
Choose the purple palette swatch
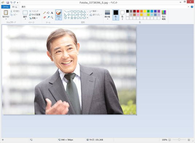click(159, 11)
